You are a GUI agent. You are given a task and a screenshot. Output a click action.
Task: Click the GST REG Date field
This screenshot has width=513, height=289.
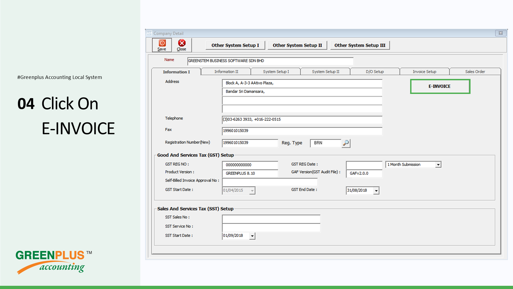pyautogui.click(x=364, y=165)
